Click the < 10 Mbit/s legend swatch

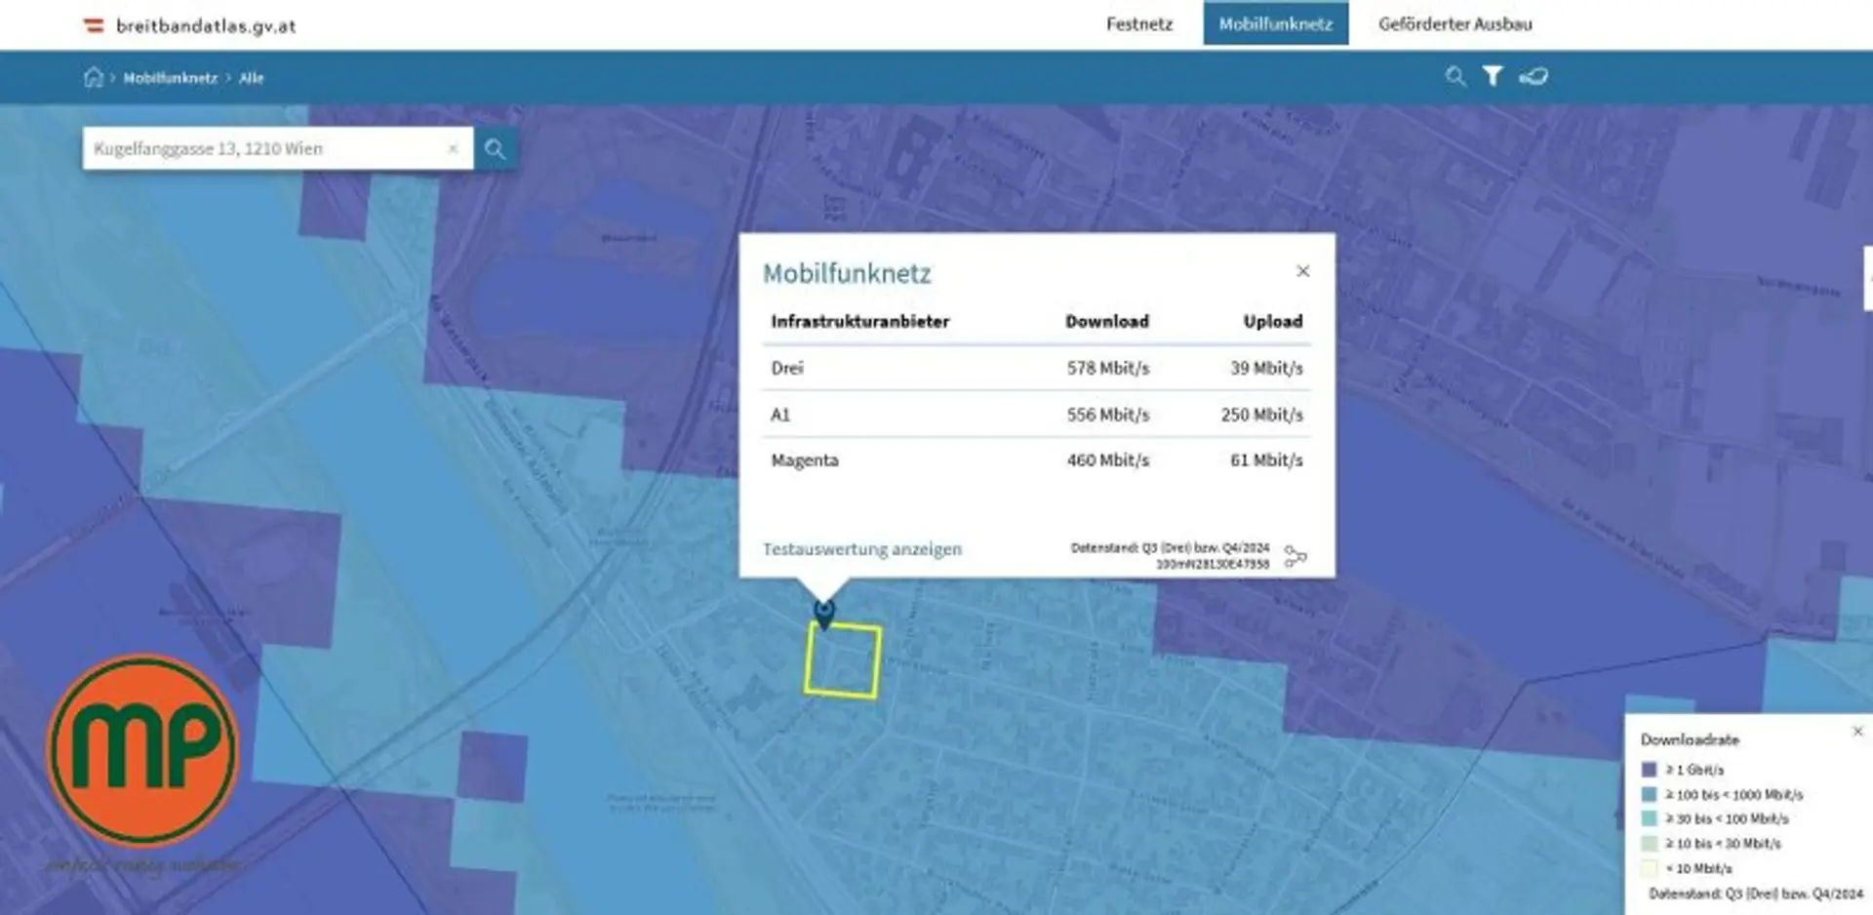click(1650, 867)
